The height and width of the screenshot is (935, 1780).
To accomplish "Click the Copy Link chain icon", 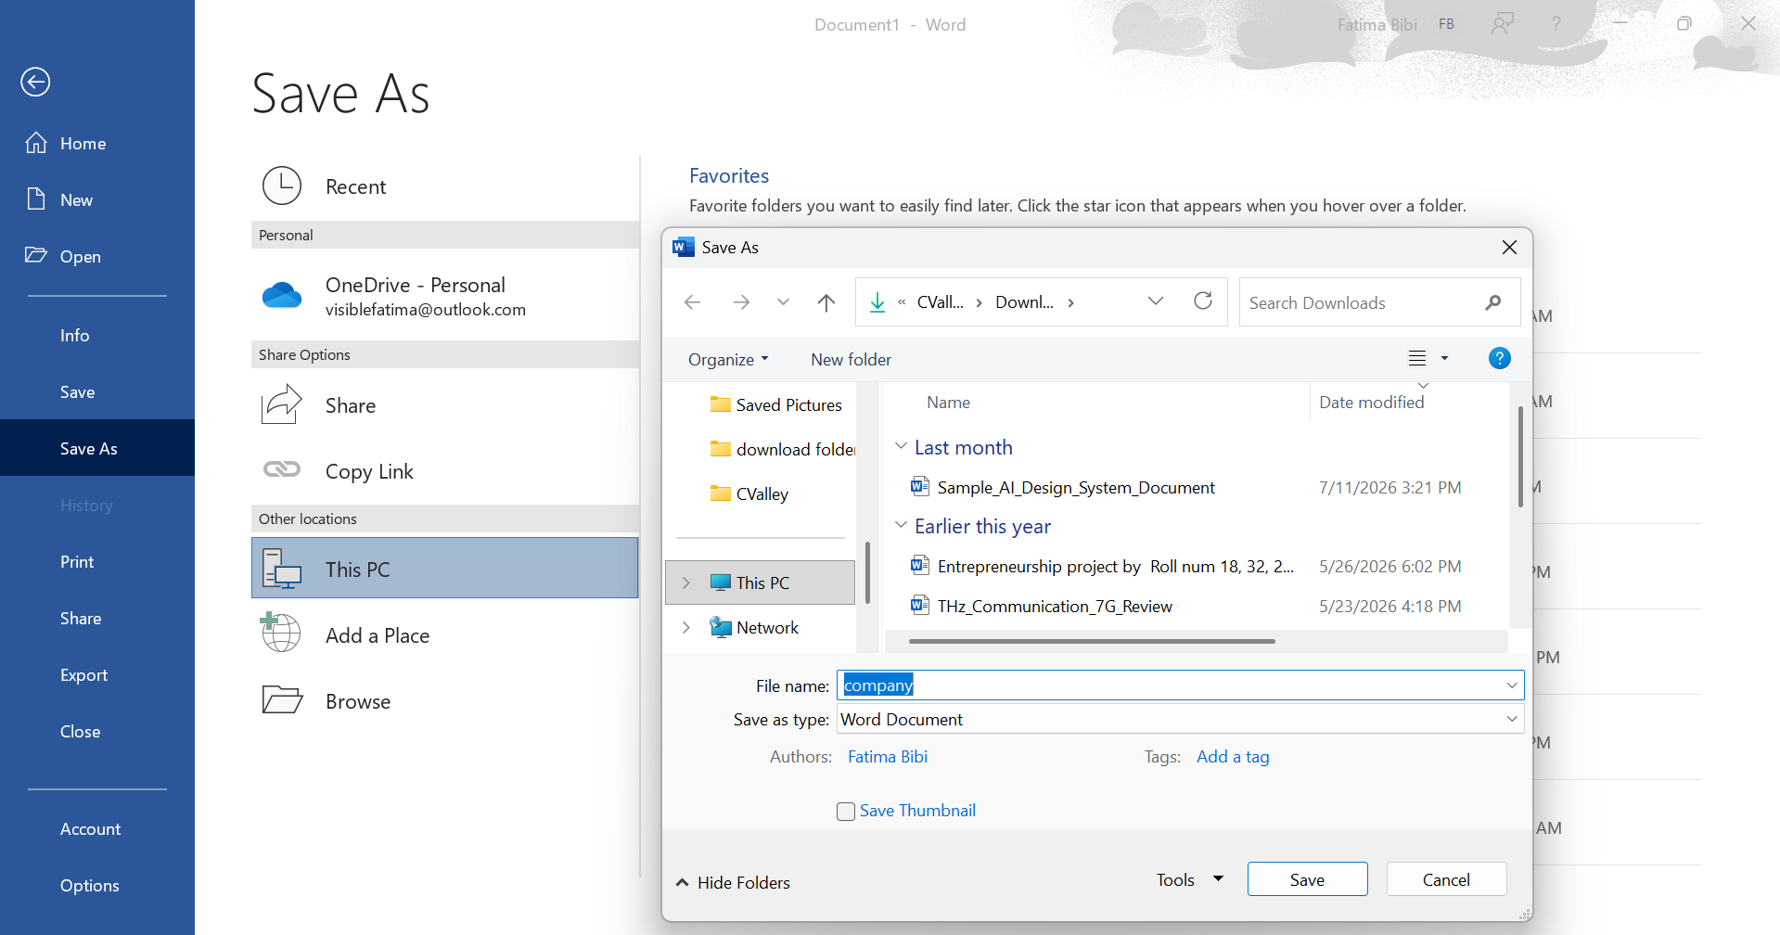I will (x=282, y=469).
